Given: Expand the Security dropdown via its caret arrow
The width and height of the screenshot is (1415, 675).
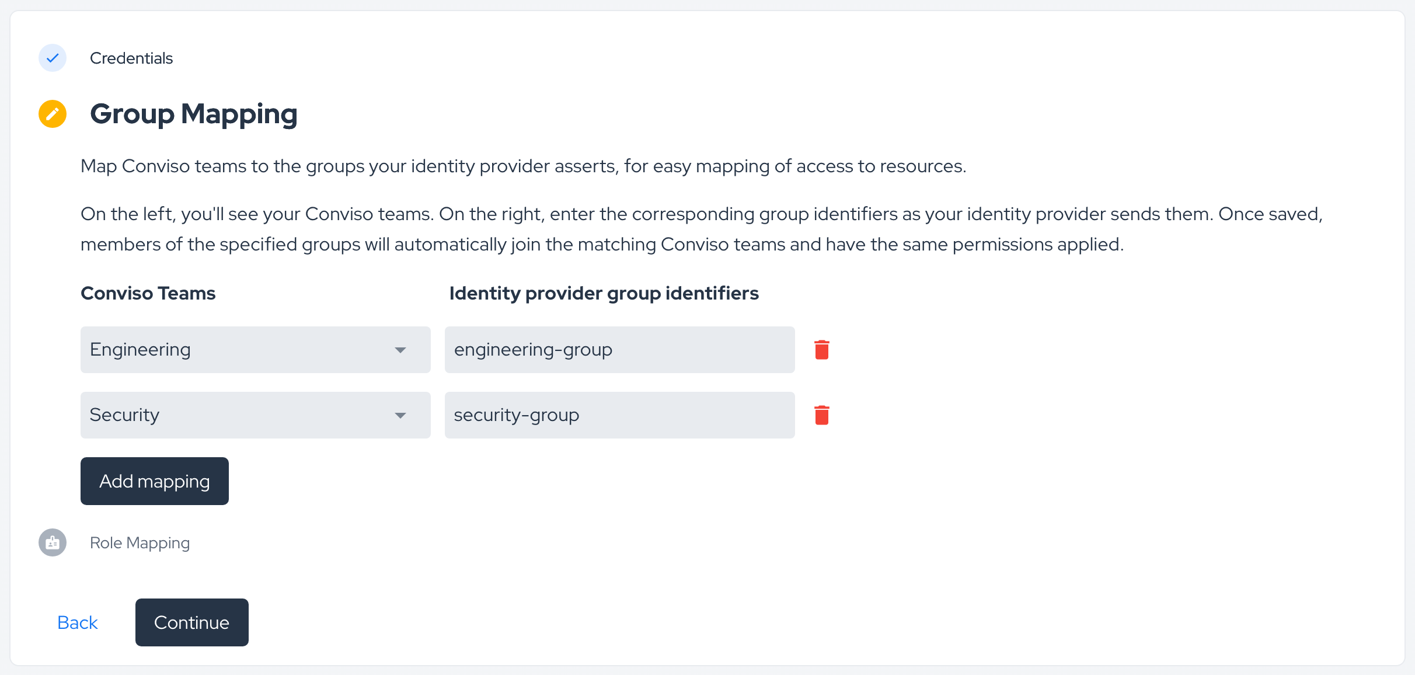Looking at the screenshot, I should point(400,416).
